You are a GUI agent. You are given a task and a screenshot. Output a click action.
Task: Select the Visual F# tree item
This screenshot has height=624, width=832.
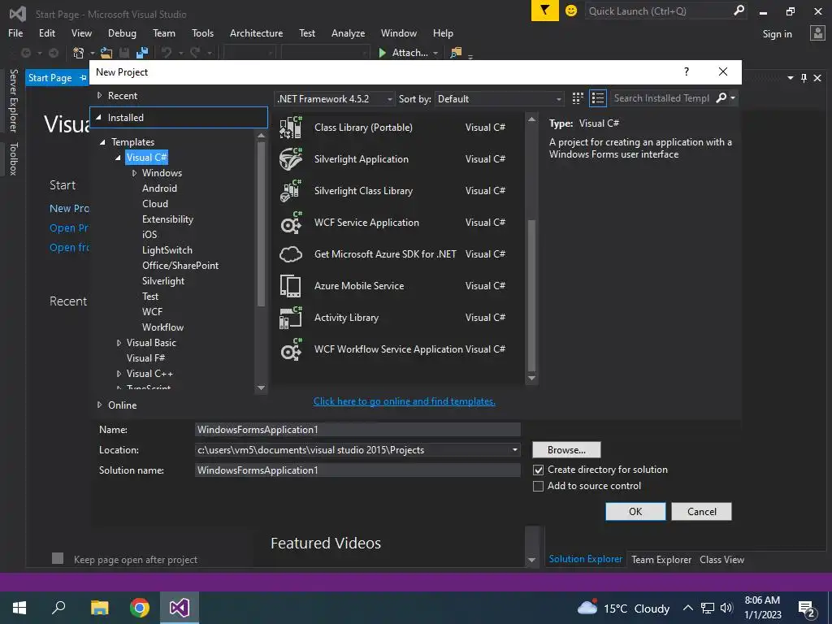pyautogui.click(x=145, y=358)
